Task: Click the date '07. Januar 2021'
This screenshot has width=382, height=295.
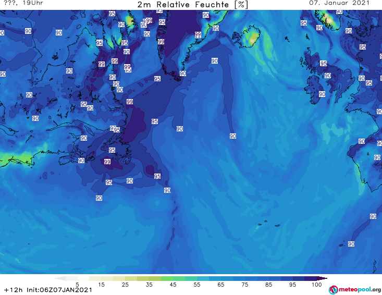Action: point(339,3)
